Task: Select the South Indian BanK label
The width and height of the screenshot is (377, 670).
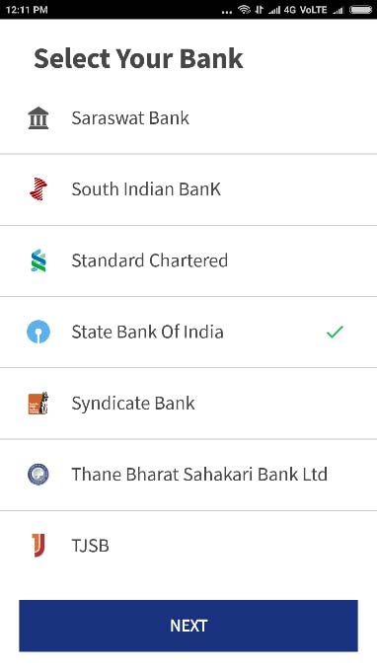Action: click(x=146, y=188)
